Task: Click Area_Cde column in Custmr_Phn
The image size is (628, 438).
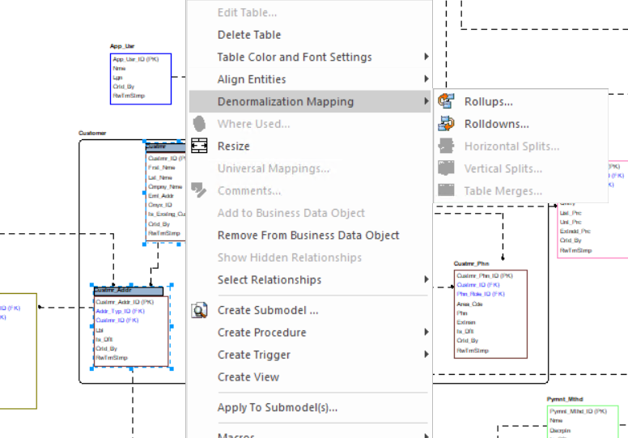Action: click(469, 304)
